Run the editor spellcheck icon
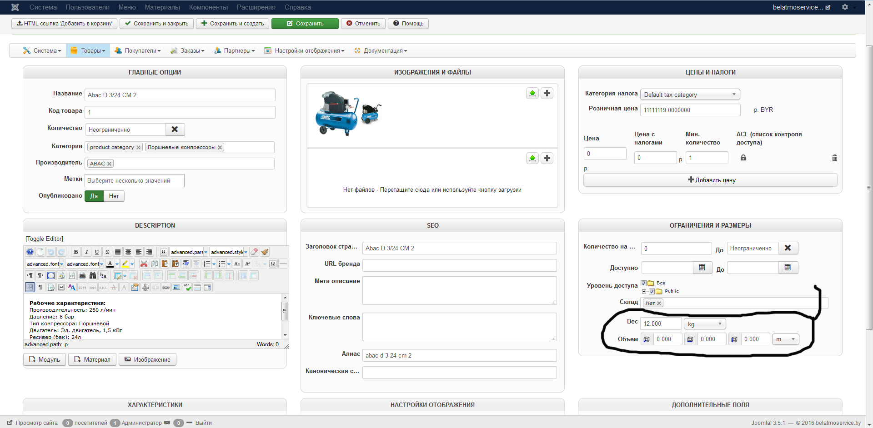This screenshot has height=428, width=873. click(187, 288)
